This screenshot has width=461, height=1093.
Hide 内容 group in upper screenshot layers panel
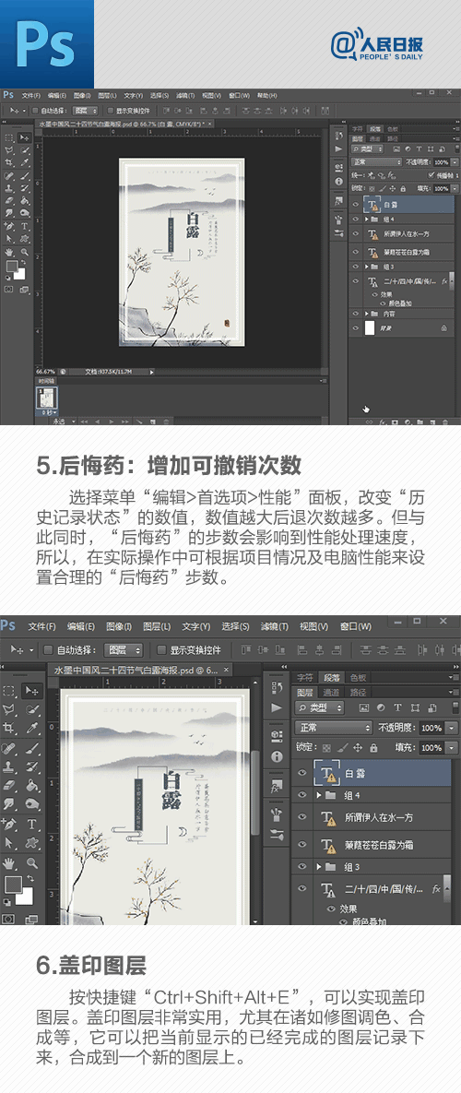coord(355,314)
